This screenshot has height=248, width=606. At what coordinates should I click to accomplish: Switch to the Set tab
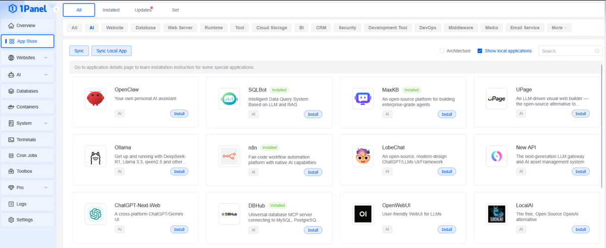point(175,10)
